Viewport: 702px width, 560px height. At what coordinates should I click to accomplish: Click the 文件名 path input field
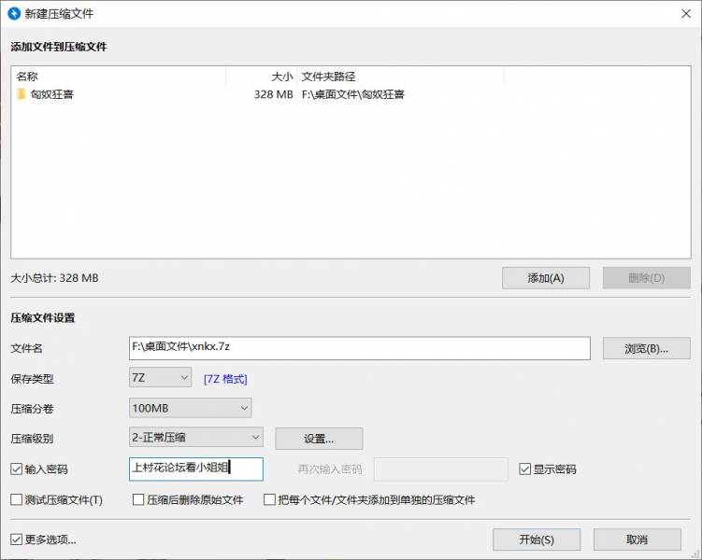[360, 347]
